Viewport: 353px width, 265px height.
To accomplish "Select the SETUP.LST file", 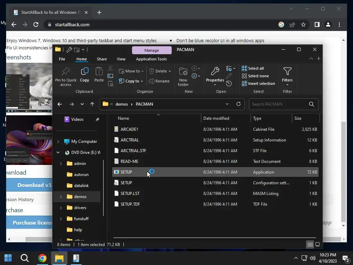I will (215, 193).
